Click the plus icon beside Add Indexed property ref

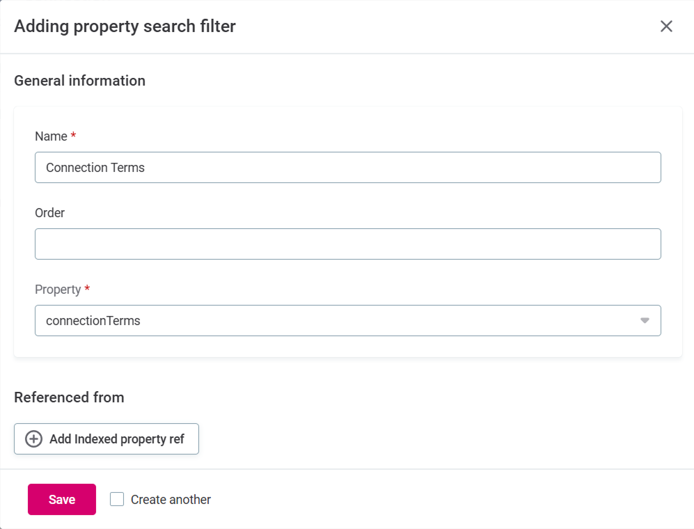(33, 439)
